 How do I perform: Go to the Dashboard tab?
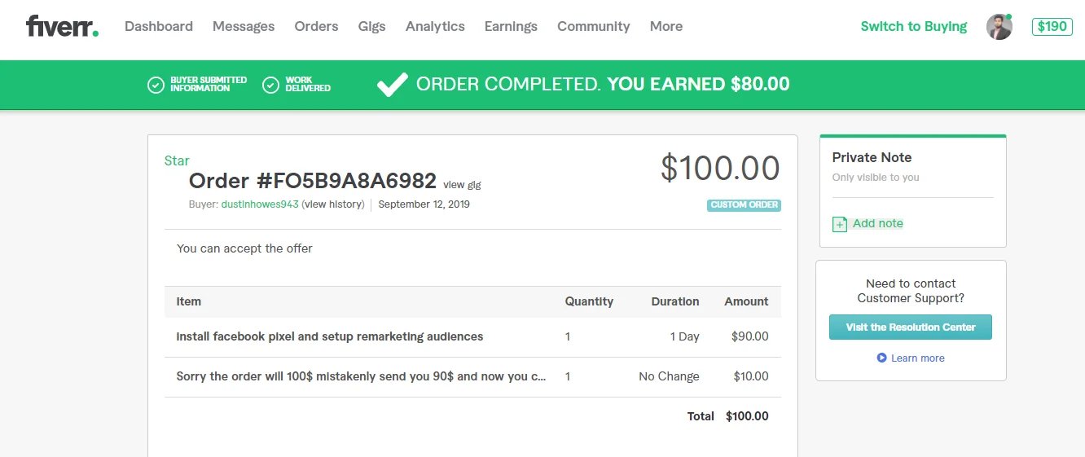(159, 26)
